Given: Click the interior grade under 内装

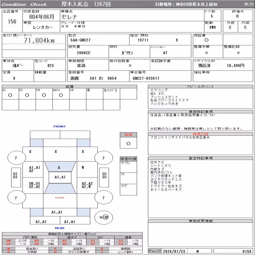Looking at the screenshot, I should (245, 27).
